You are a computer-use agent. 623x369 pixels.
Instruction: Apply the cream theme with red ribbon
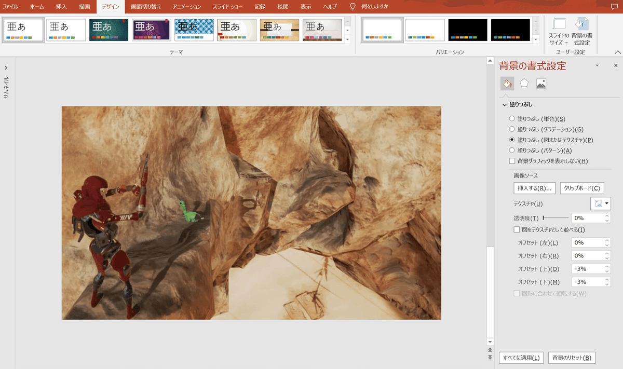pyautogui.click(x=237, y=30)
